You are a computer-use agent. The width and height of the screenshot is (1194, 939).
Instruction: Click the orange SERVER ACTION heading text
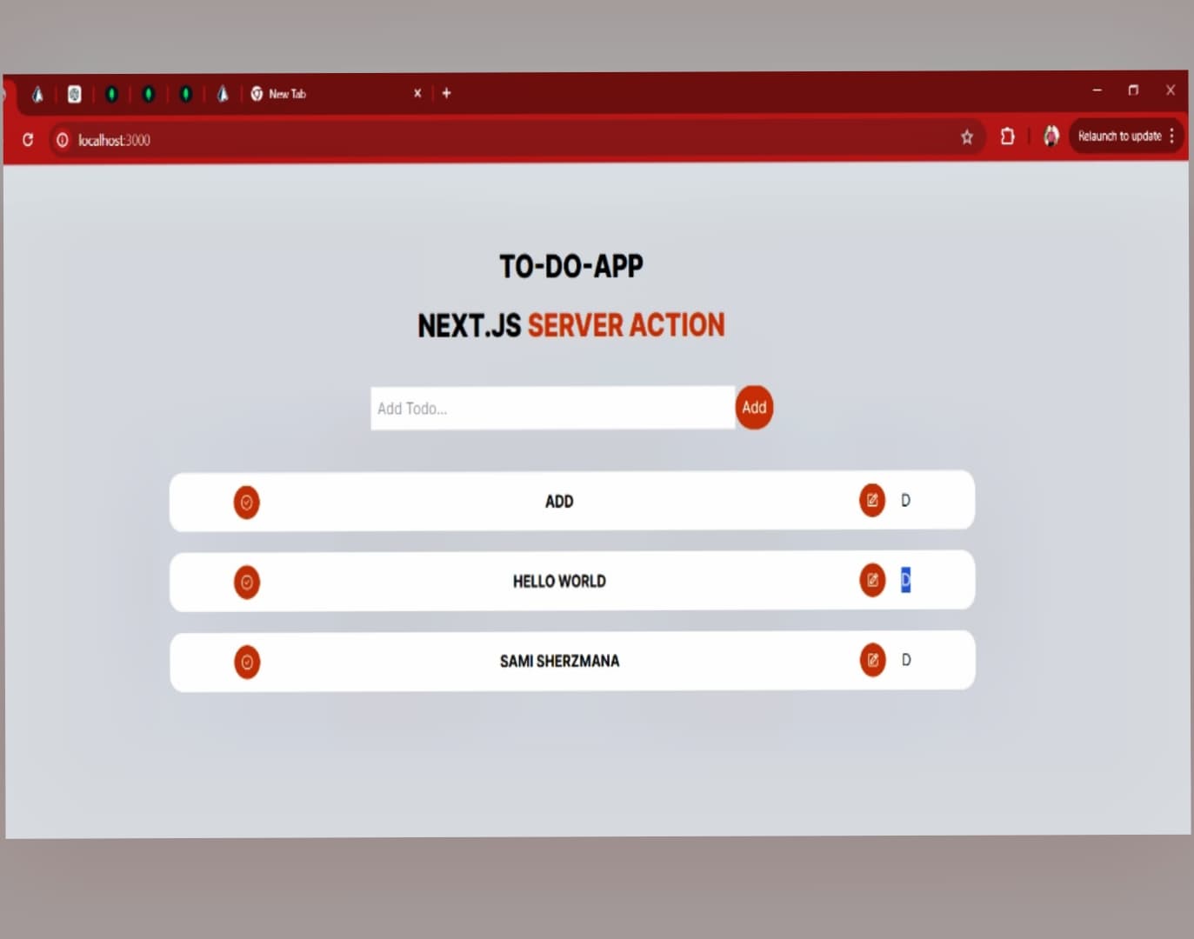(626, 325)
